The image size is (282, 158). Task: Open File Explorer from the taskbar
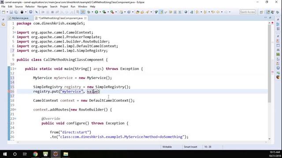click(66, 154)
